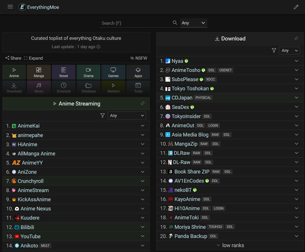Expand the Panda Backup row chevron
This screenshot has height=252, width=305.
click(296, 236)
